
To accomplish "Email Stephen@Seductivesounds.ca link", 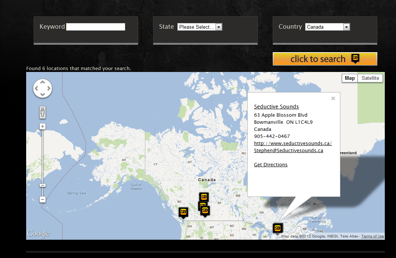I will pos(288,150).
